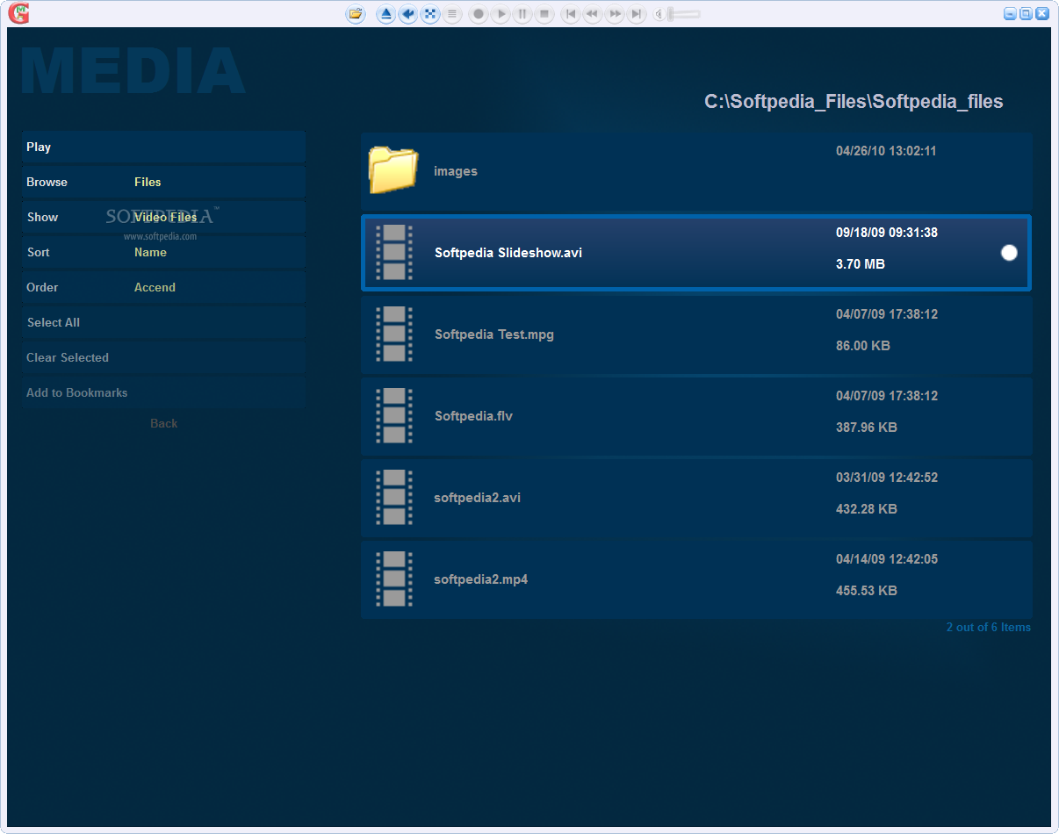
Task: Click film icon of softpedia2.mp4
Action: [394, 579]
